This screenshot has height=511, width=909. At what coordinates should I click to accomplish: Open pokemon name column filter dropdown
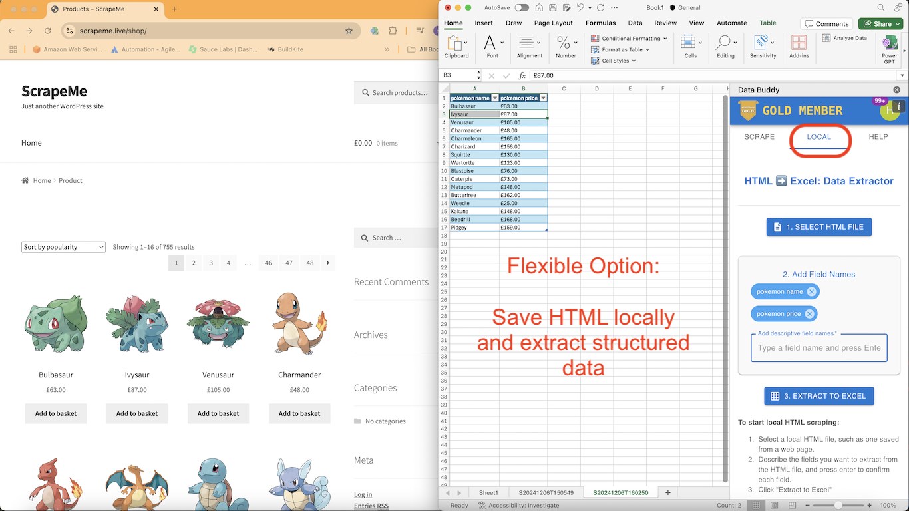pos(494,98)
